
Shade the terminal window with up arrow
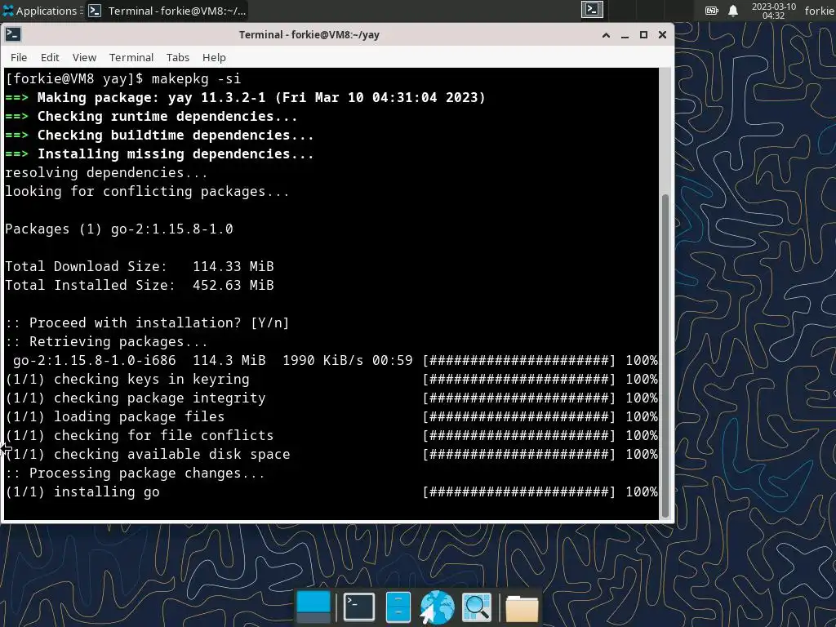[606, 35]
